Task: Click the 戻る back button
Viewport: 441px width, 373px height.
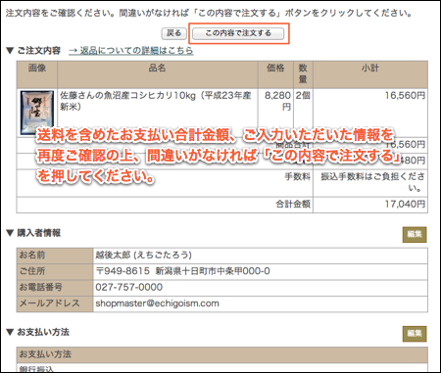Action: point(173,33)
